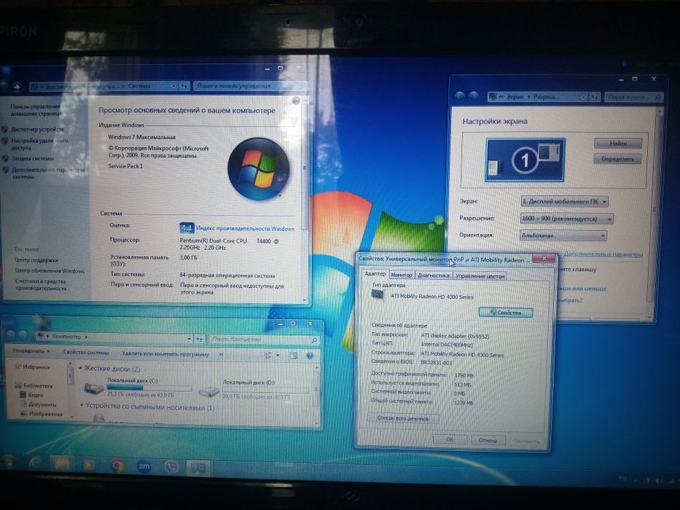The width and height of the screenshot is (680, 510).
Task: Click the help icon in Computer window toolbar
Action: tap(310, 356)
